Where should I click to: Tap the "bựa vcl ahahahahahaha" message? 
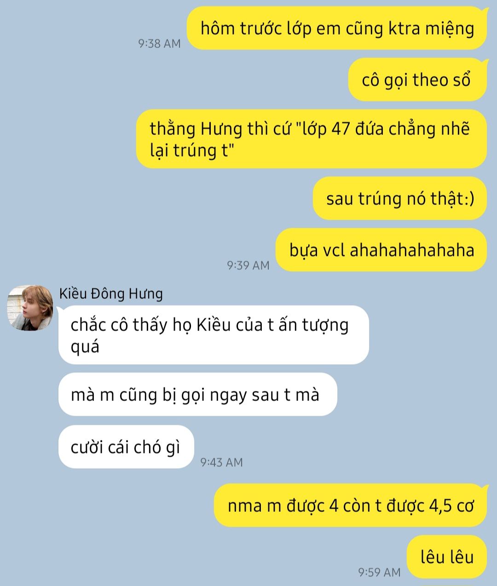(x=381, y=250)
